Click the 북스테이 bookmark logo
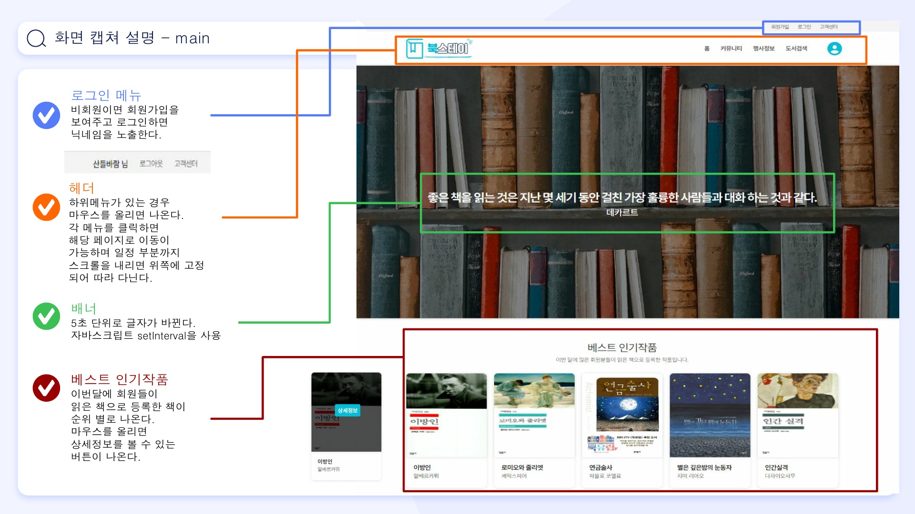This screenshot has width=915, height=514. (438, 49)
